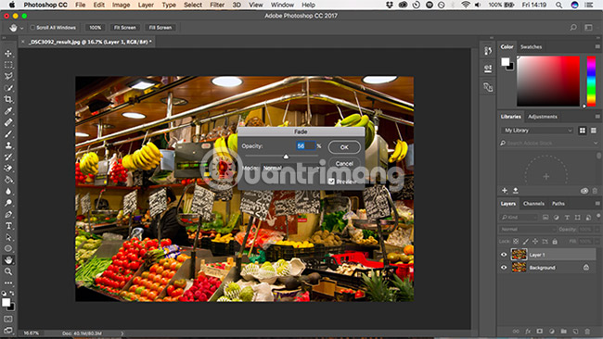
Task: Toggle lock transparent pixels
Action: pos(516,242)
